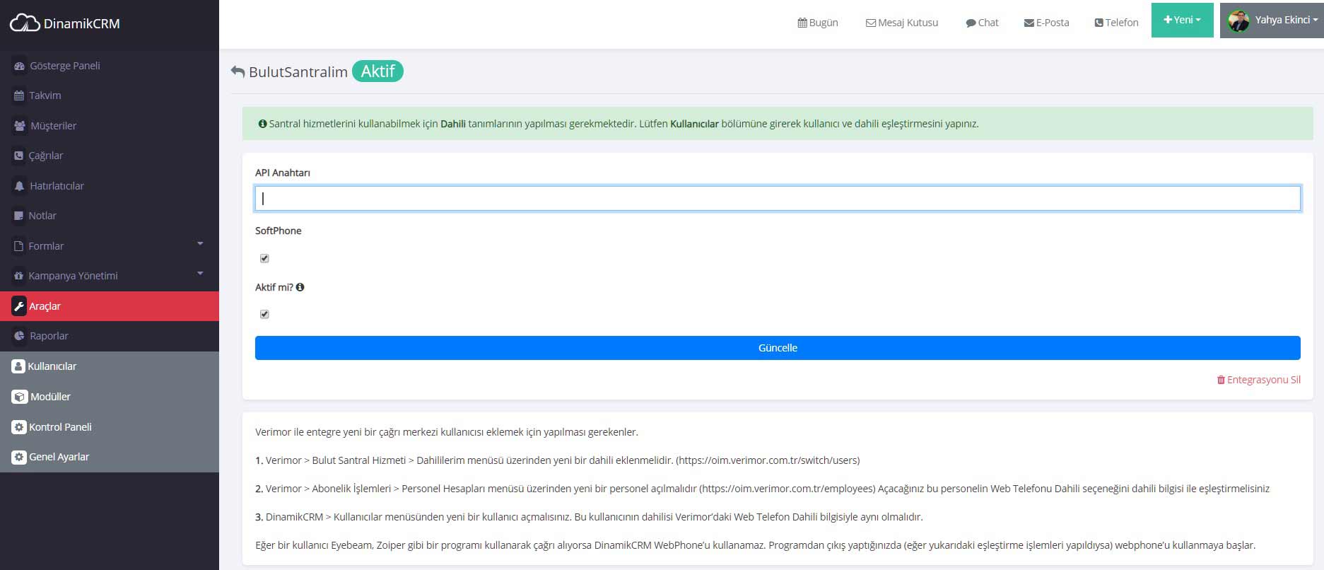
Task: Open Modüller sidebar item
Action: [x=110, y=397]
